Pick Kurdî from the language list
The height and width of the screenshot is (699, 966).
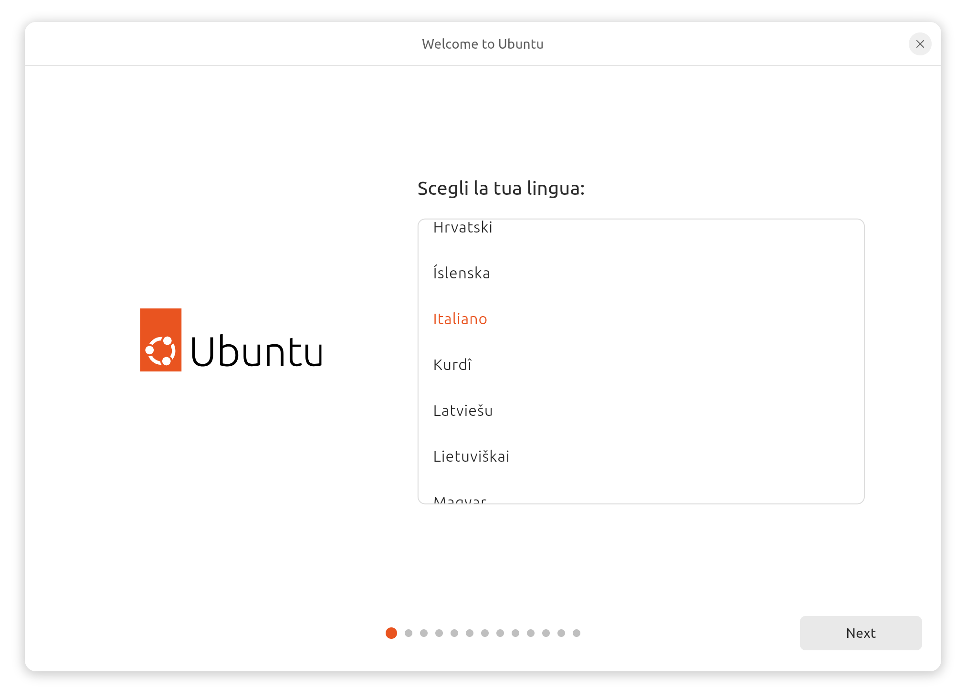pos(452,365)
